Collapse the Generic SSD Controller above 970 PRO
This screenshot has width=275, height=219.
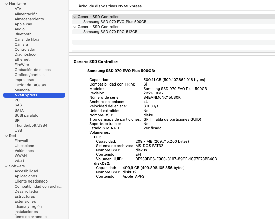tap(75, 27)
